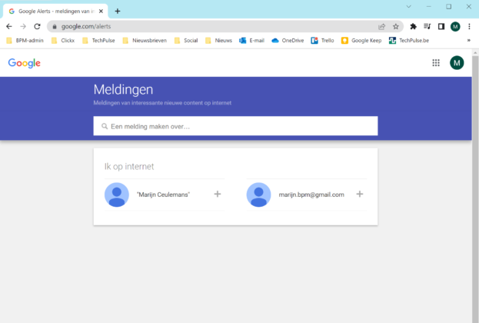Screen dimensions: 479x323
Task: Open the TechPulse.be bookmark
Action: tap(409, 40)
